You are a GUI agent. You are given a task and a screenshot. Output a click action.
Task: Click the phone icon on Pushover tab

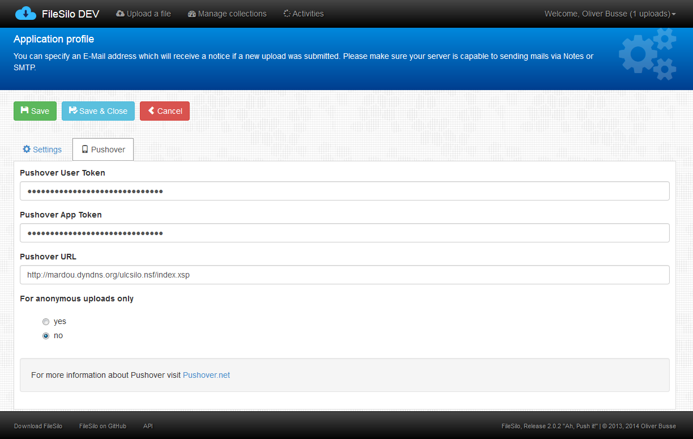(85, 150)
